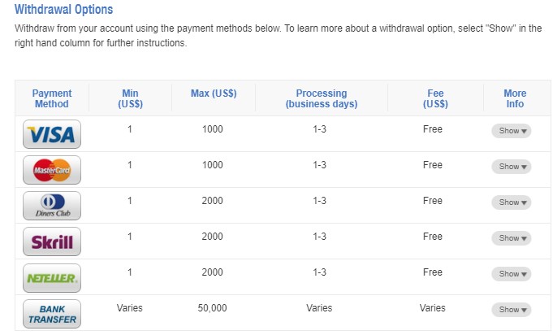Click the 50,000 max value for Bank Transfer
The image size is (553, 335).
[x=213, y=308]
